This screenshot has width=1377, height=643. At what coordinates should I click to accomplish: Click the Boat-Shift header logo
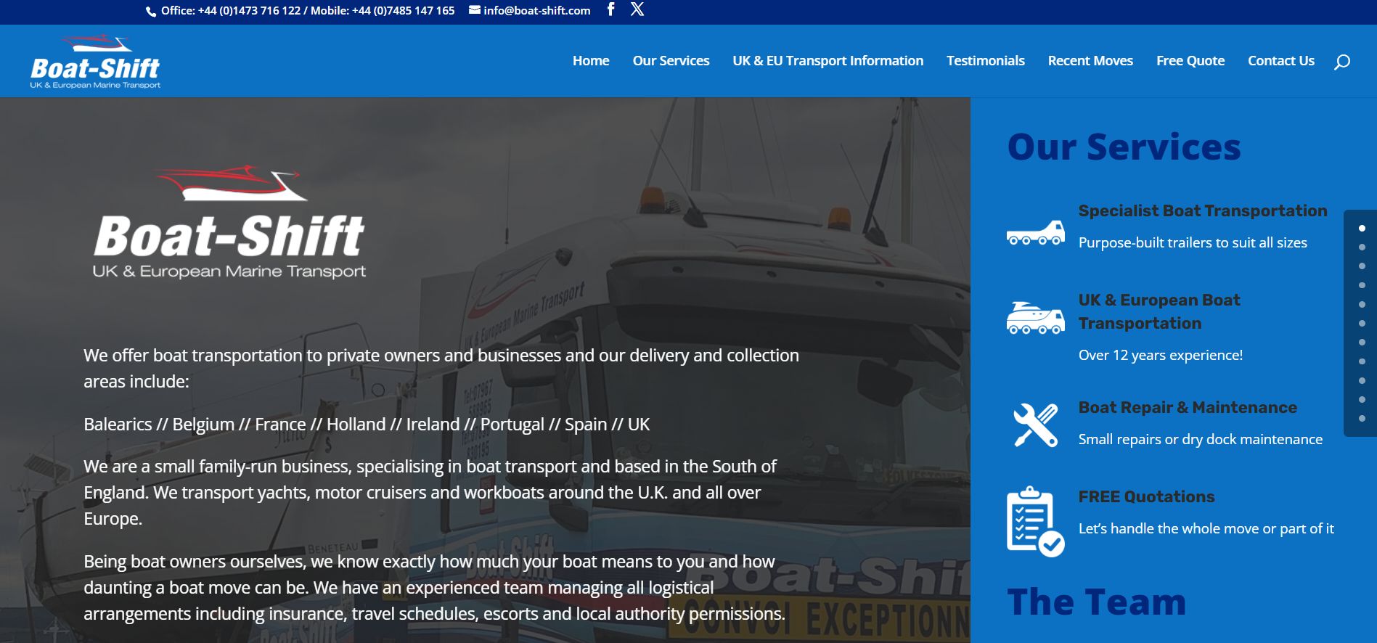(x=95, y=62)
